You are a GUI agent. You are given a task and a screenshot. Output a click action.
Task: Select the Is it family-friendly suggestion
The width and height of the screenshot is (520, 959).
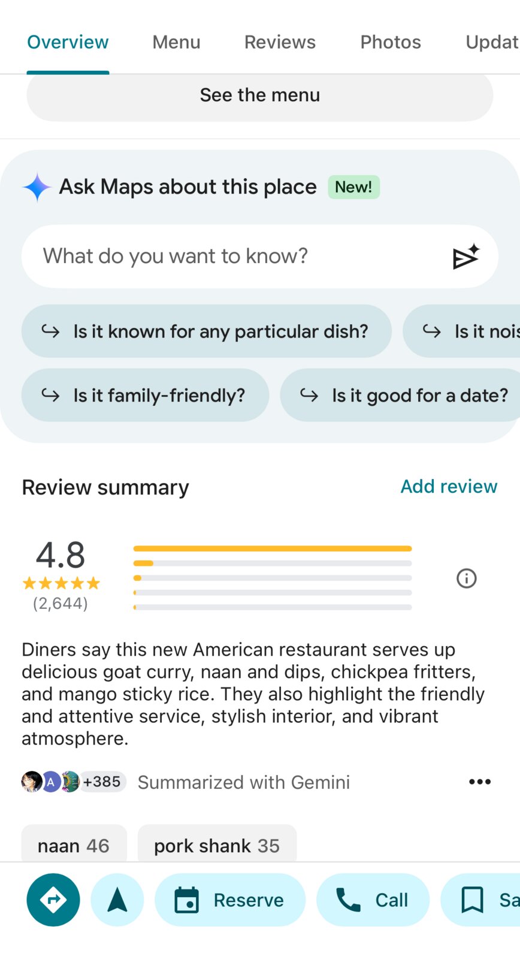tap(145, 395)
